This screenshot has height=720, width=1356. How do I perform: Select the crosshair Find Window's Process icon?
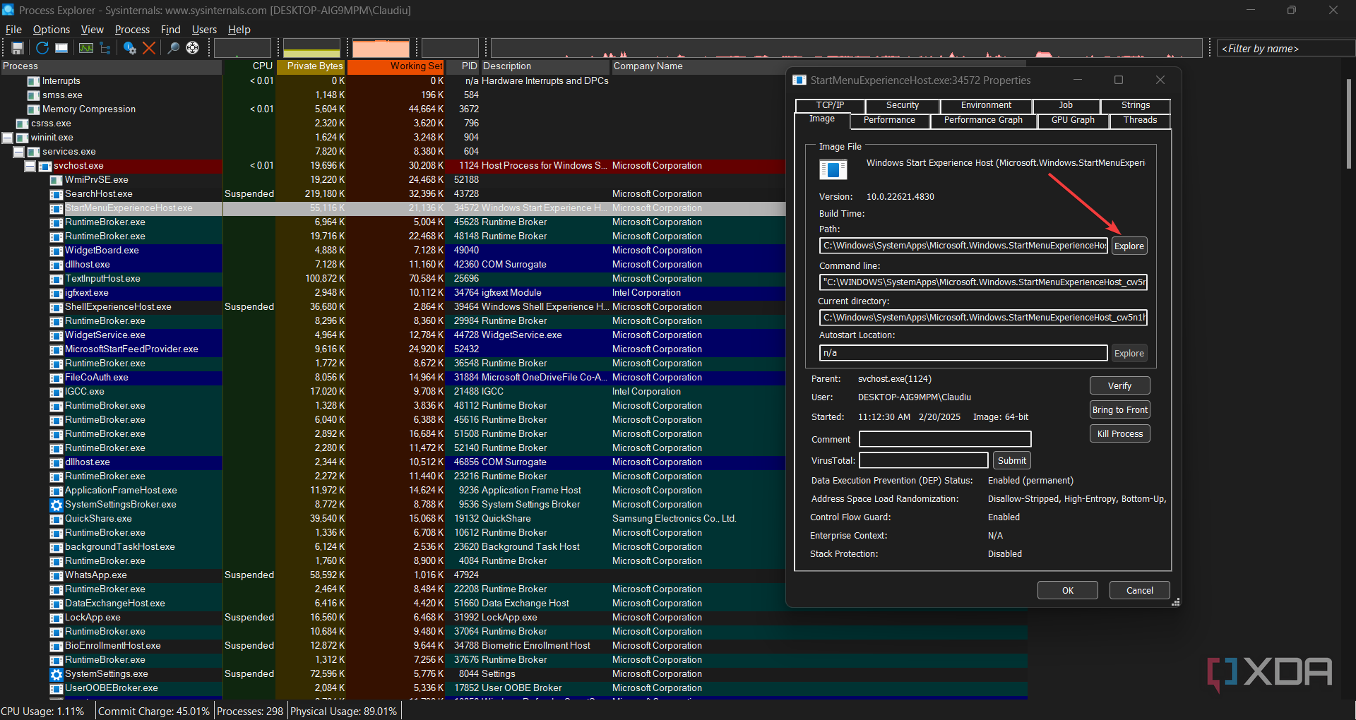pos(192,48)
